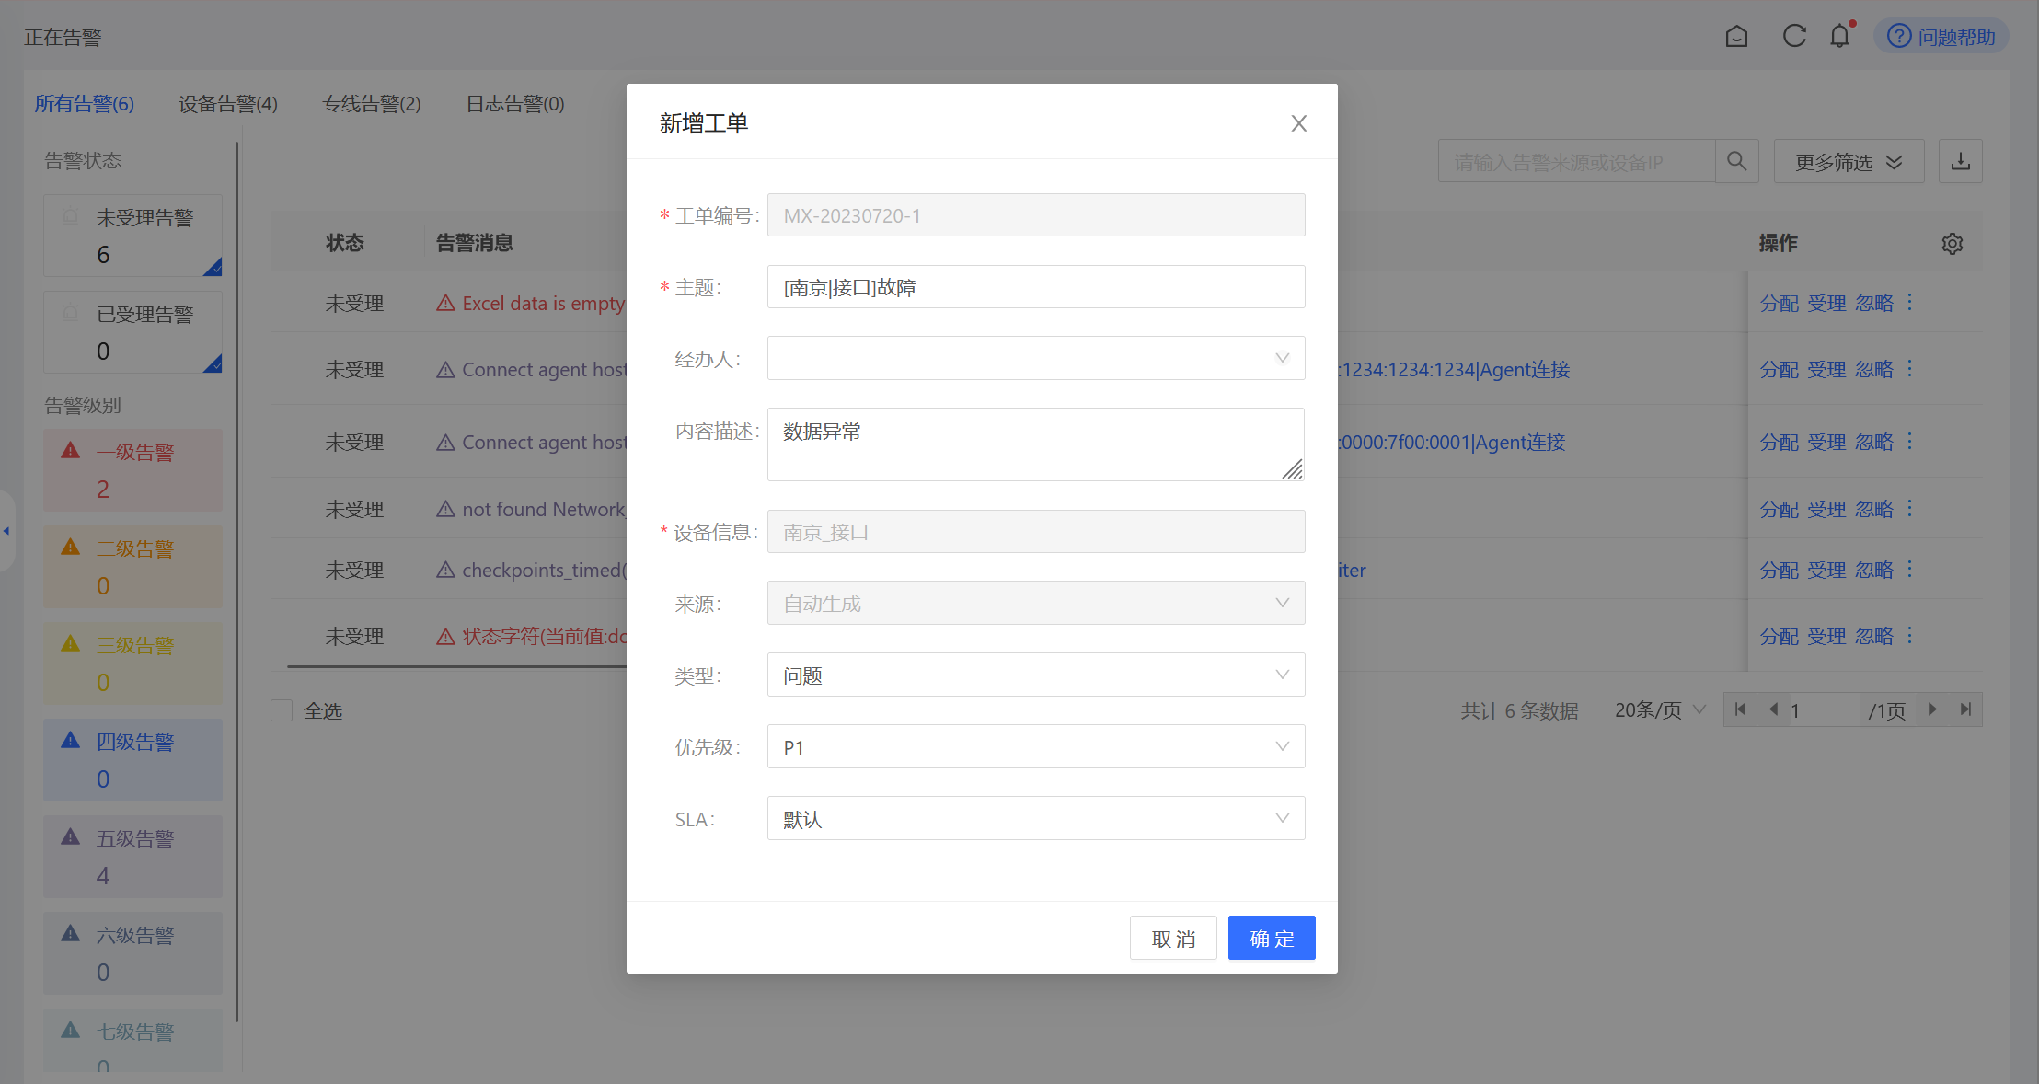The width and height of the screenshot is (2039, 1084).
Task: Go to last page pagination icon
Action: [1965, 709]
